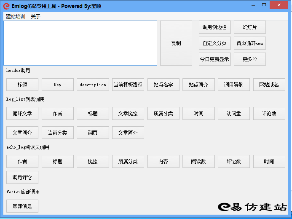Click the 调用侧边栏 button

[215, 27]
